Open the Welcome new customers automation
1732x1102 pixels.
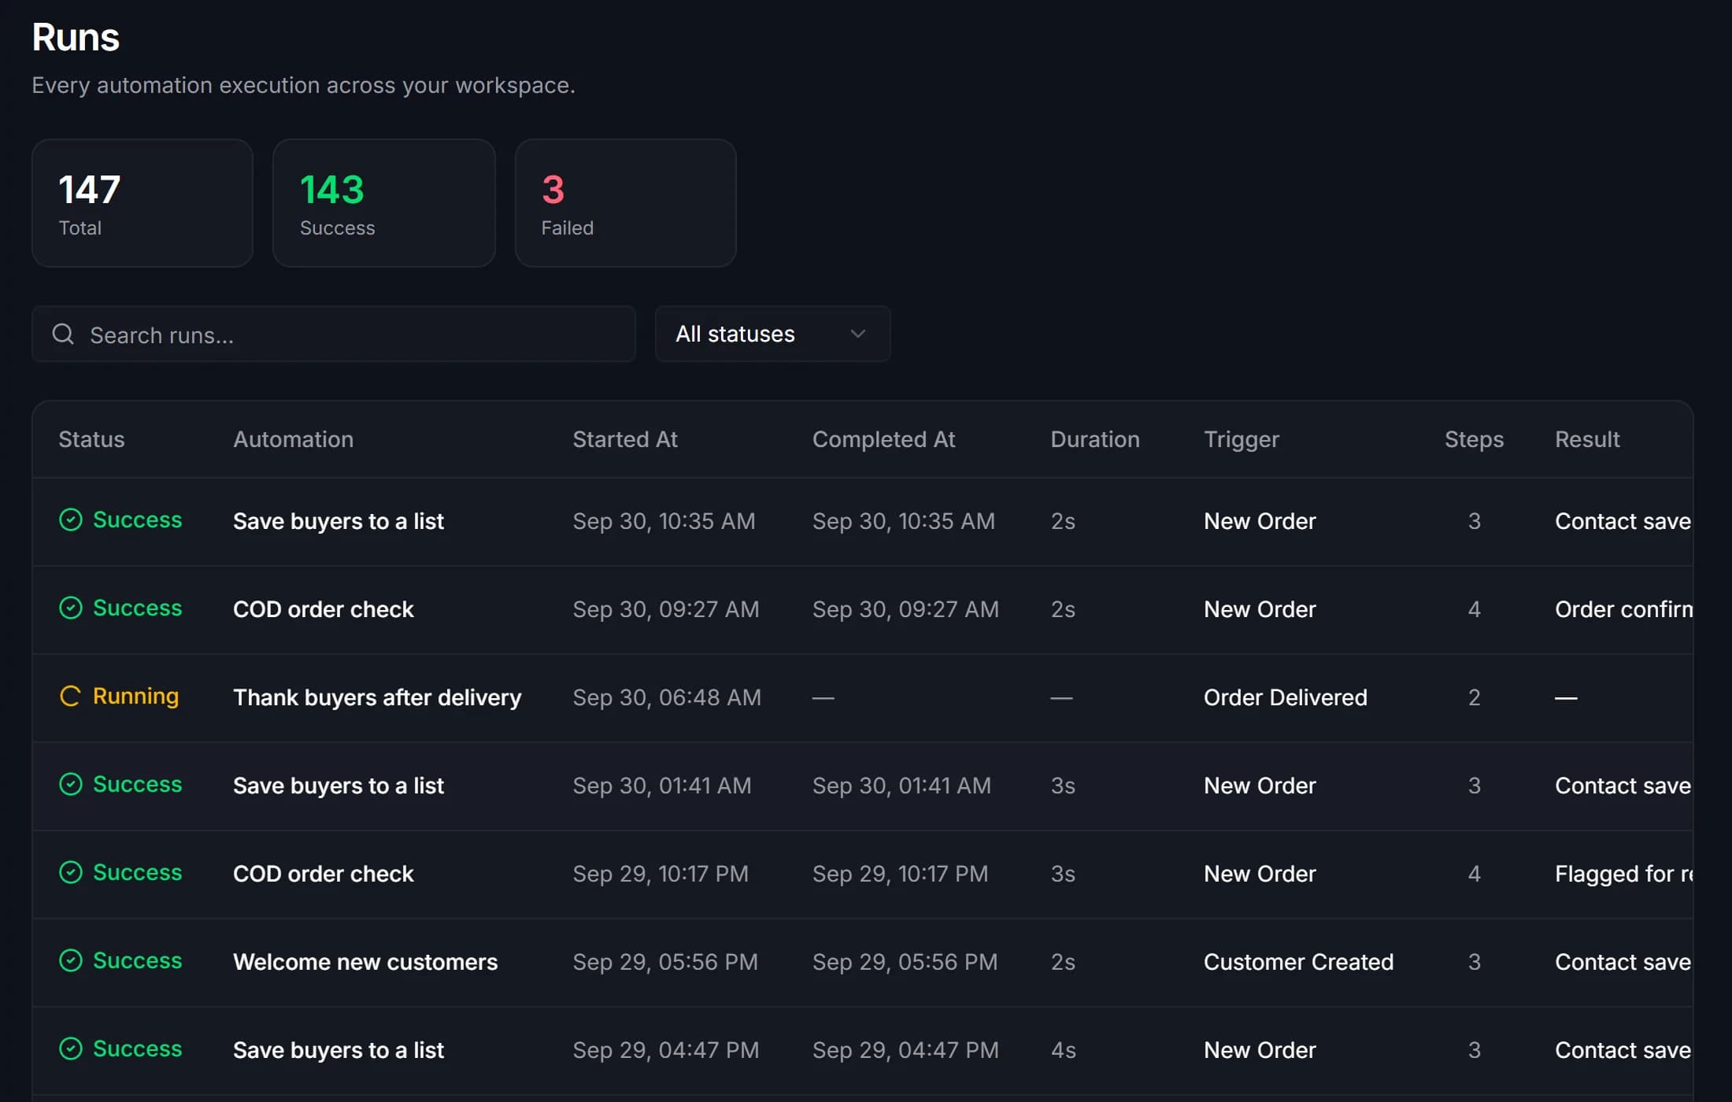click(x=365, y=962)
